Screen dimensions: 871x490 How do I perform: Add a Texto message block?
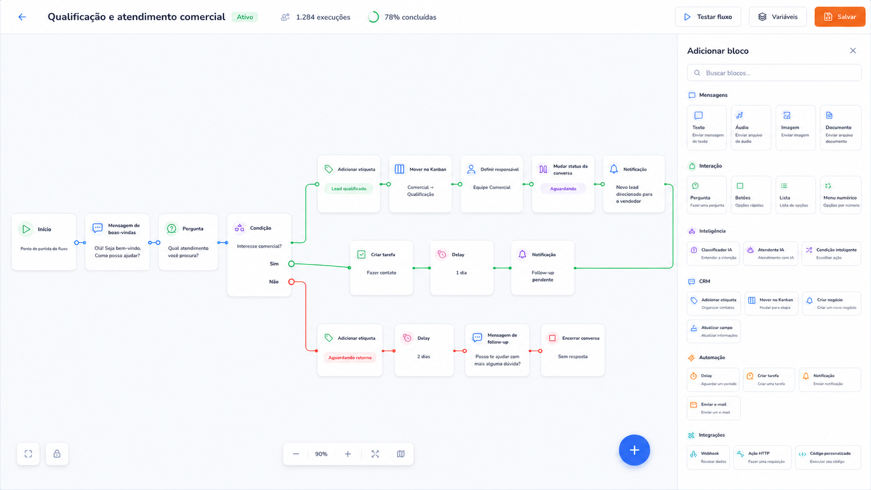(706, 128)
